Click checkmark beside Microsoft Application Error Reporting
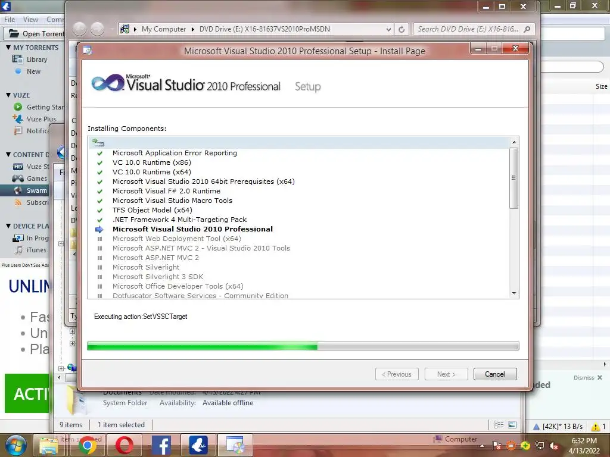The height and width of the screenshot is (457, 610). point(99,153)
